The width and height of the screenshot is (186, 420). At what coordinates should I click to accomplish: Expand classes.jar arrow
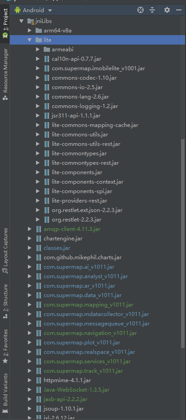click(x=30, y=248)
